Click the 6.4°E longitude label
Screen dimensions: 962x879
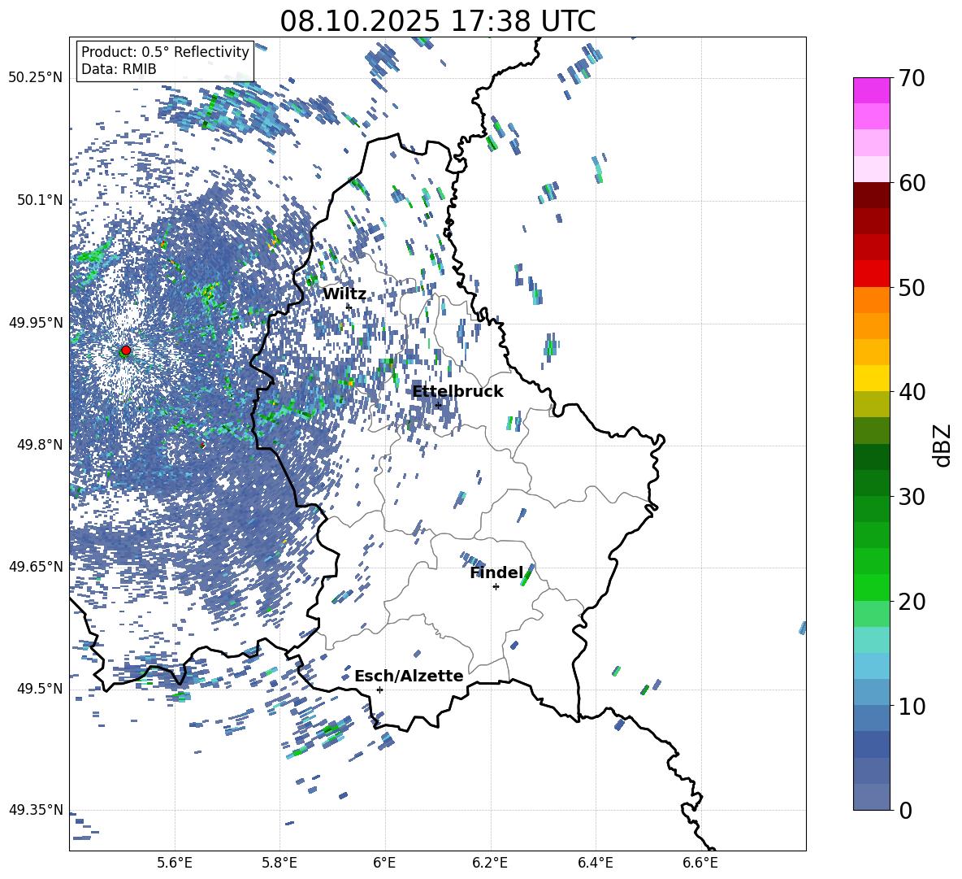[595, 863]
